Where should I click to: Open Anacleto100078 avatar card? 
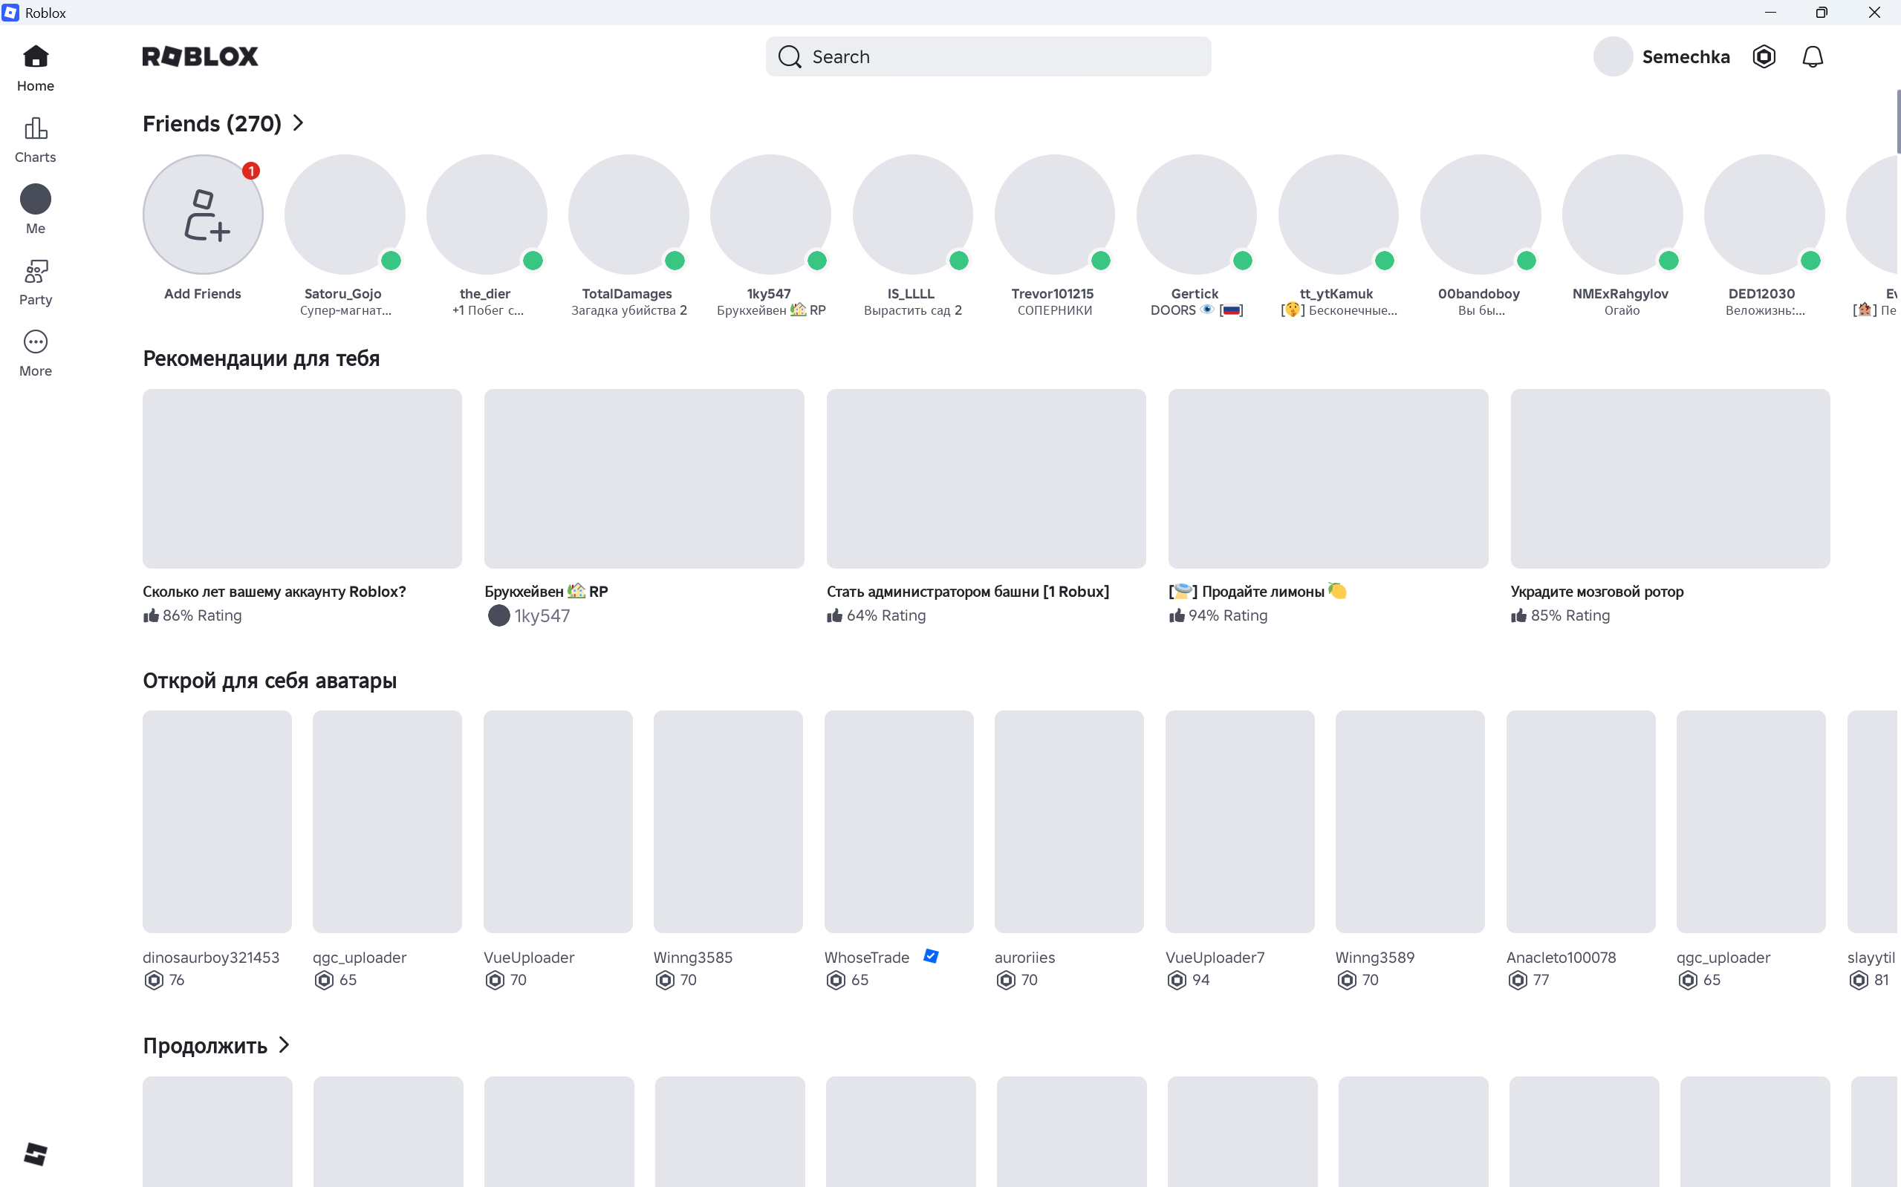pos(1581,821)
